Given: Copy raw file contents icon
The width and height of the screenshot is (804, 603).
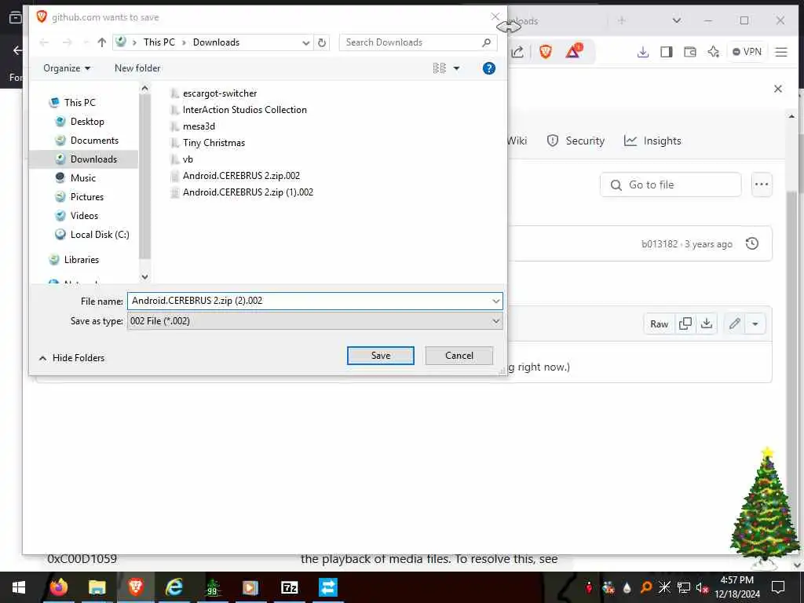Looking at the screenshot, I should tap(685, 324).
